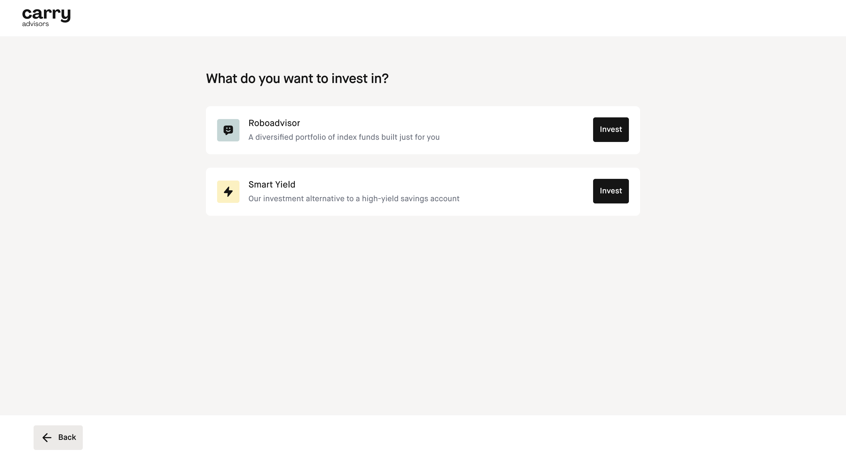Image resolution: width=846 pixels, height=460 pixels.
Task: Click the 'advisors' text under carry logo
Action: 36,24
